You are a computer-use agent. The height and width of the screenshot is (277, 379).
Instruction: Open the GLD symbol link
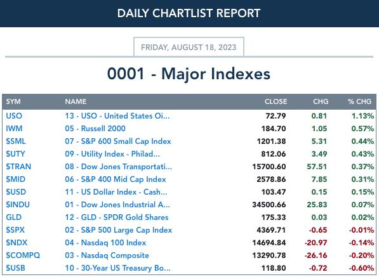[x=14, y=217]
